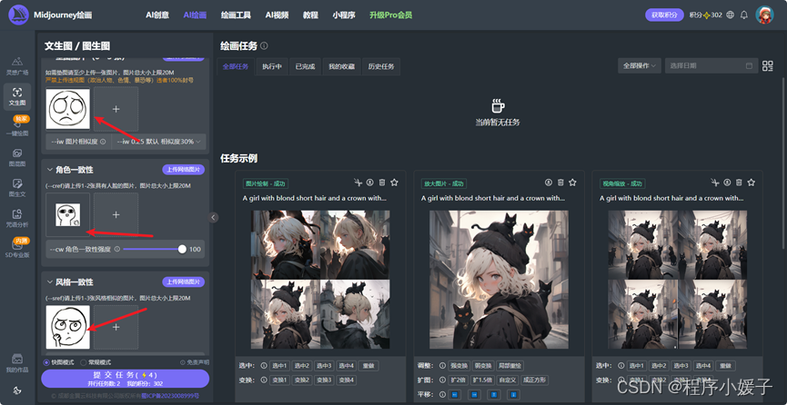Open the 小程序 top menu
Viewport: 787px width, 405px height.
click(x=344, y=15)
